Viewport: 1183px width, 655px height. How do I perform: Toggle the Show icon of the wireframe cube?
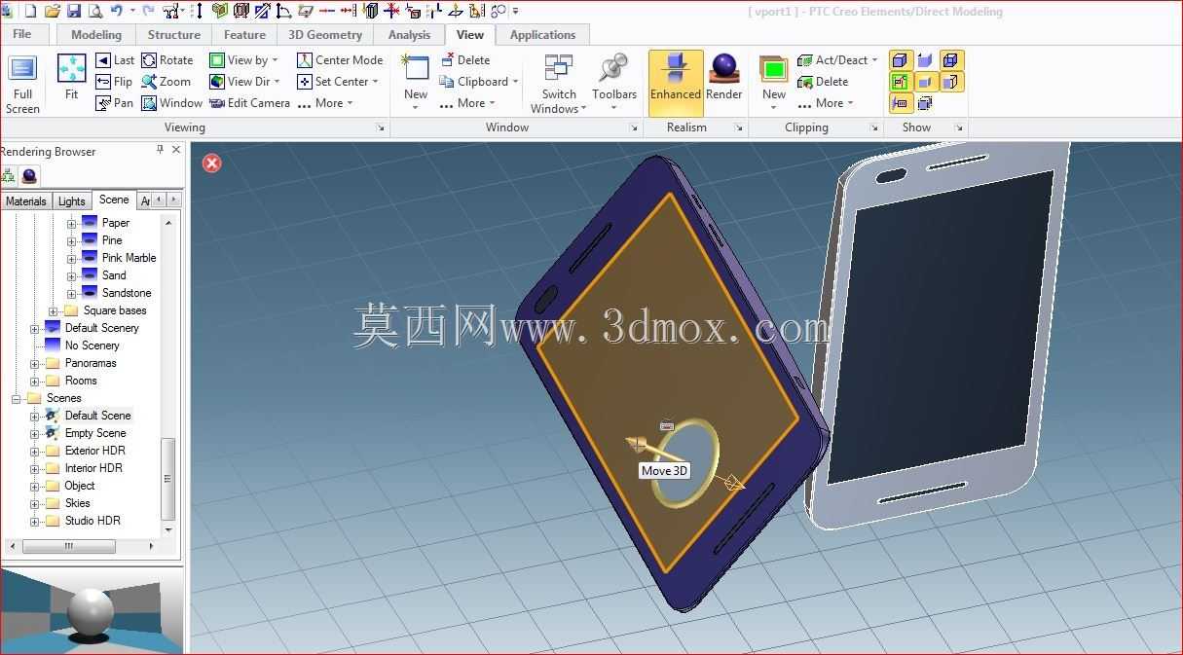(951, 60)
